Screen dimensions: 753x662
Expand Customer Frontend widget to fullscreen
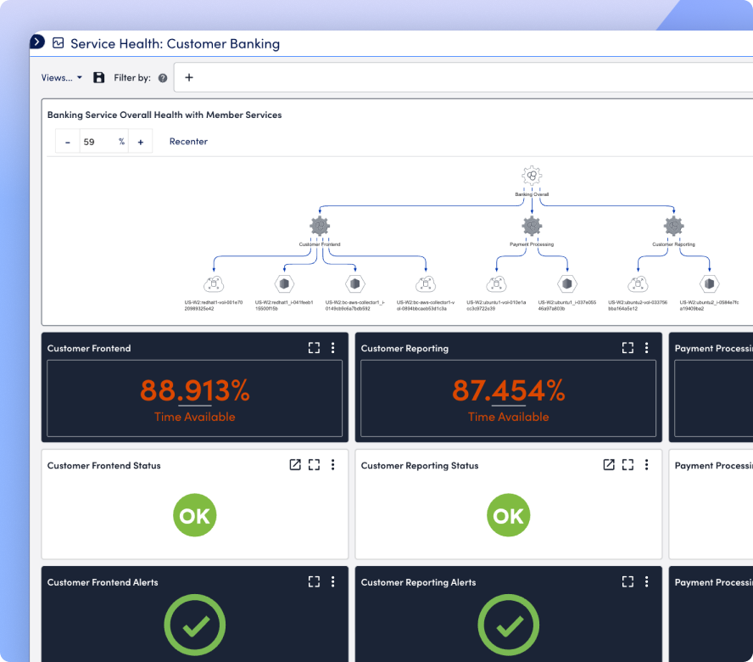point(314,348)
